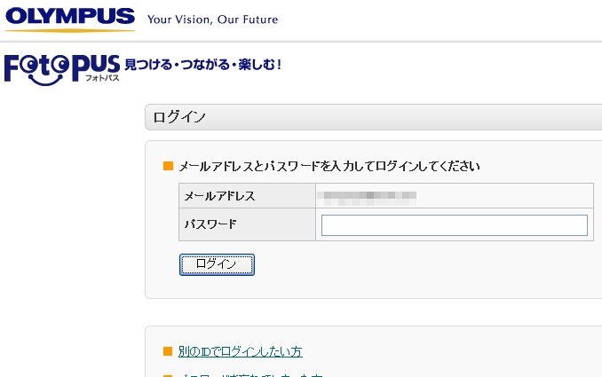Click empty space in the login form panel
602x377 pixels.
426,271
